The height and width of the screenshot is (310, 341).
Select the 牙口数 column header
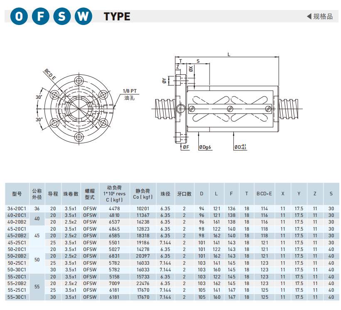click(184, 194)
